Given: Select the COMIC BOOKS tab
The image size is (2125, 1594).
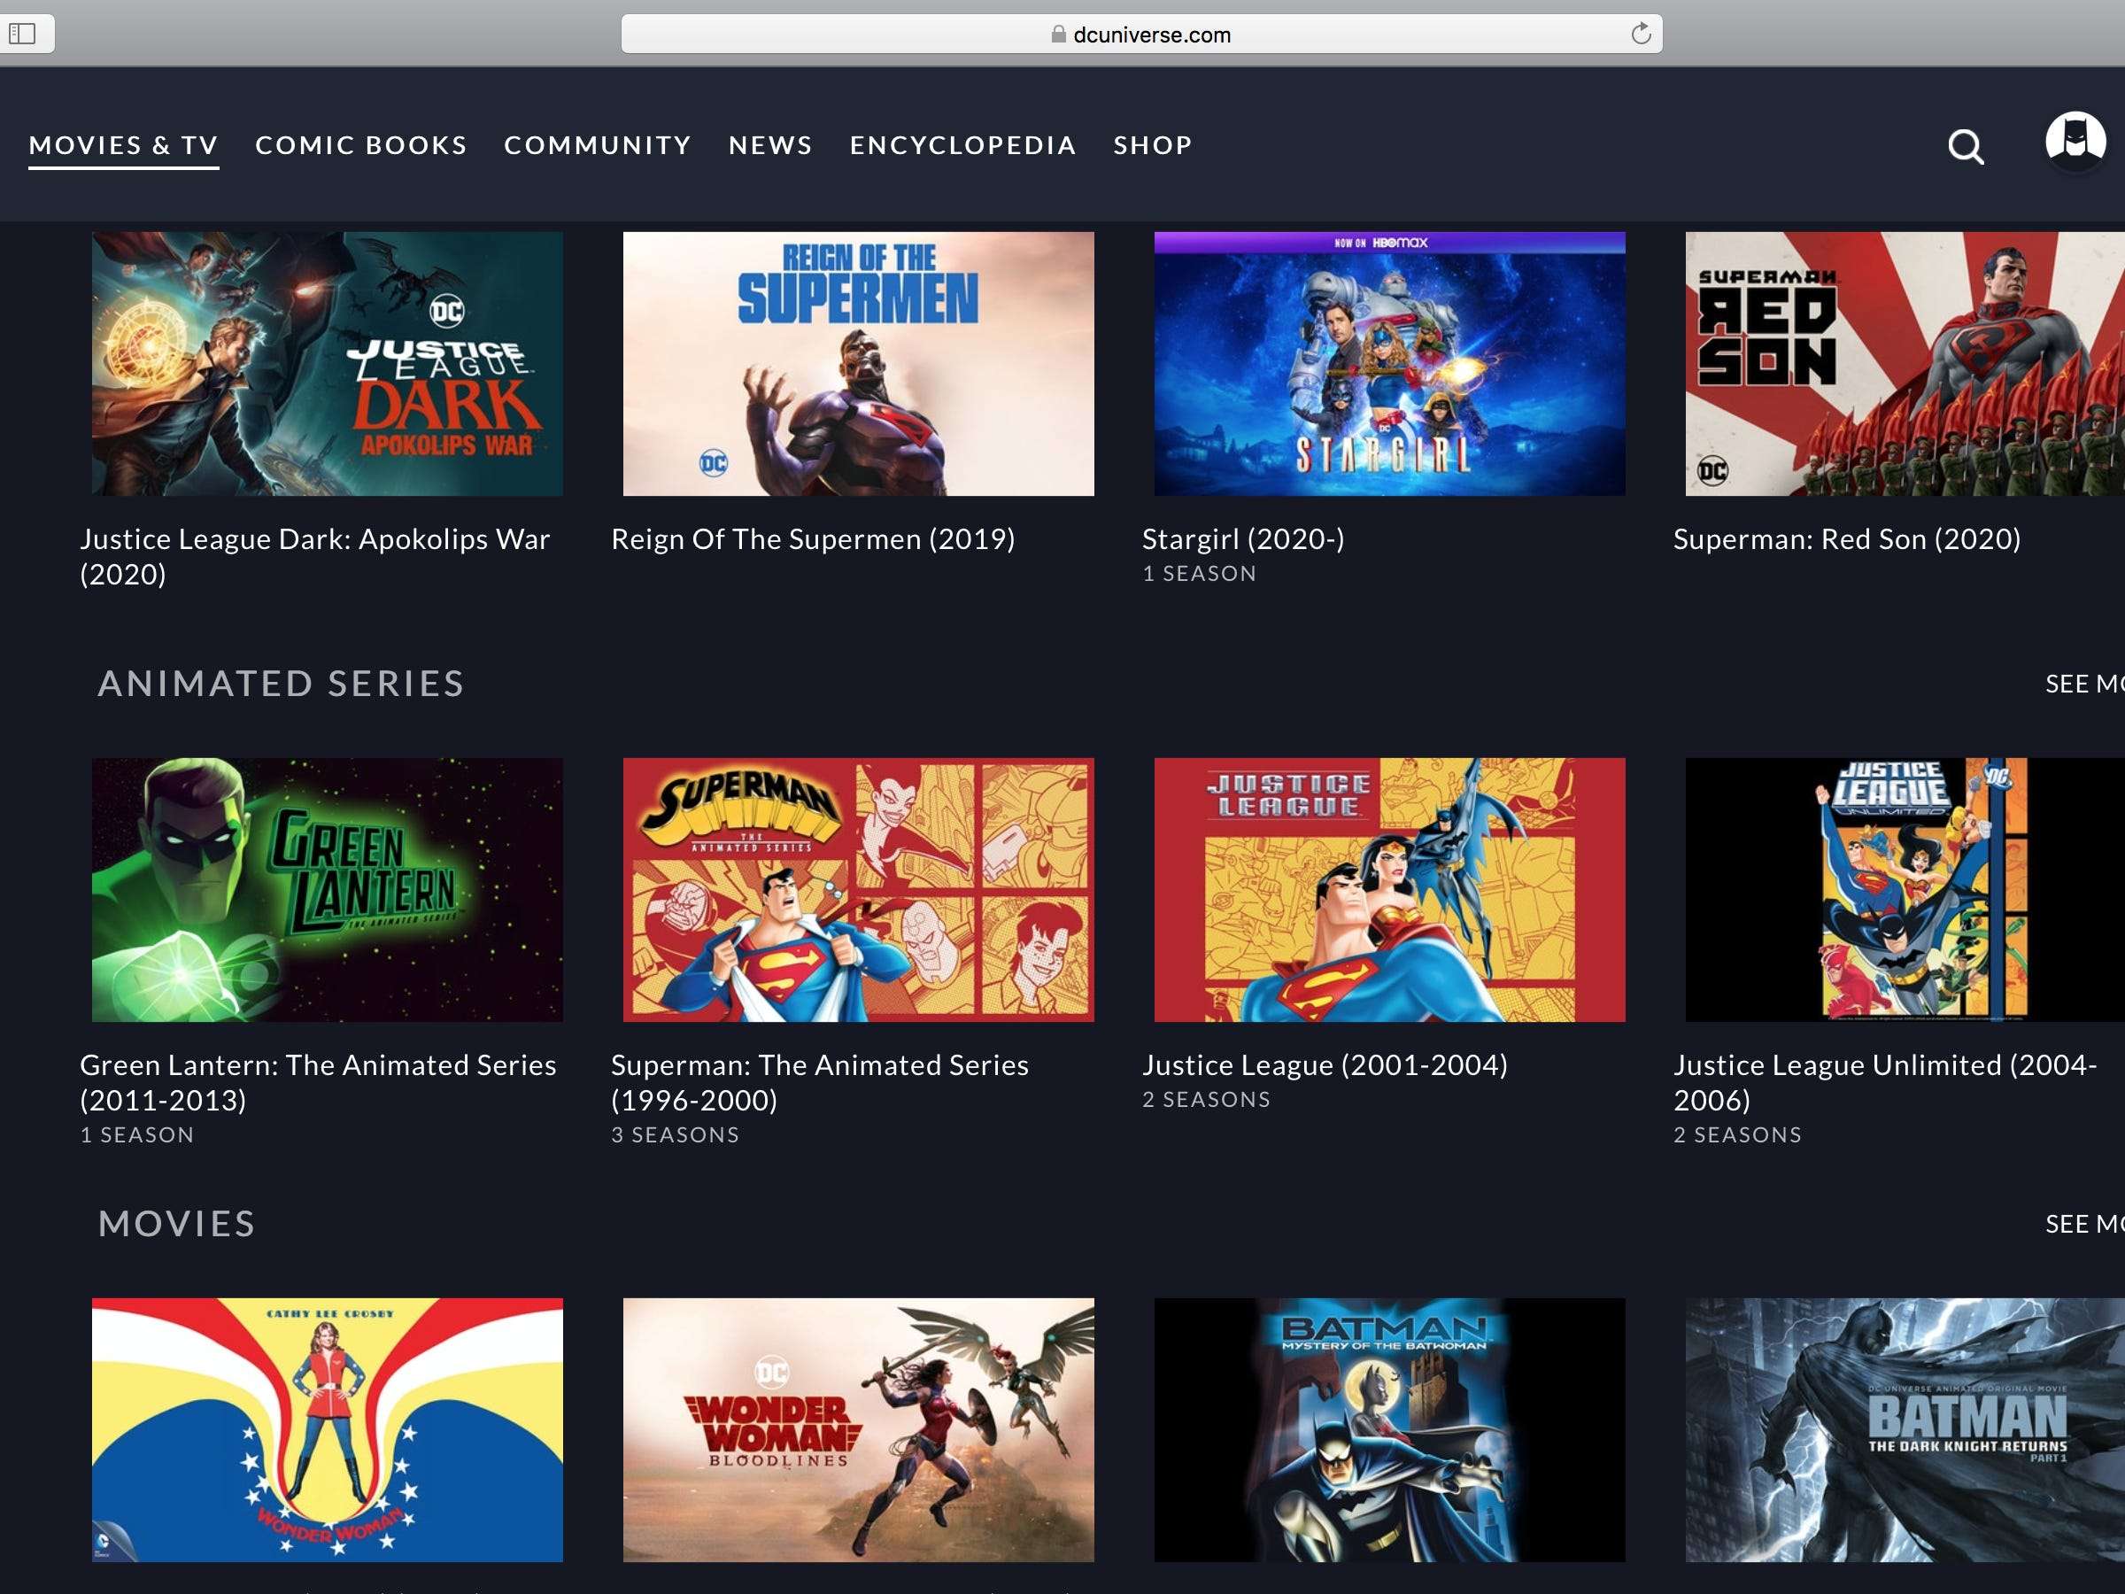Looking at the screenshot, I should coord(361,144).
